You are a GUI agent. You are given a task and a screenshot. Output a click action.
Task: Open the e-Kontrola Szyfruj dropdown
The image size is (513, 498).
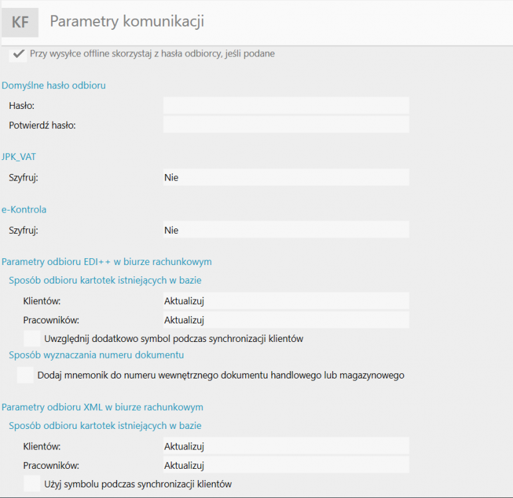tap(286, 230)
